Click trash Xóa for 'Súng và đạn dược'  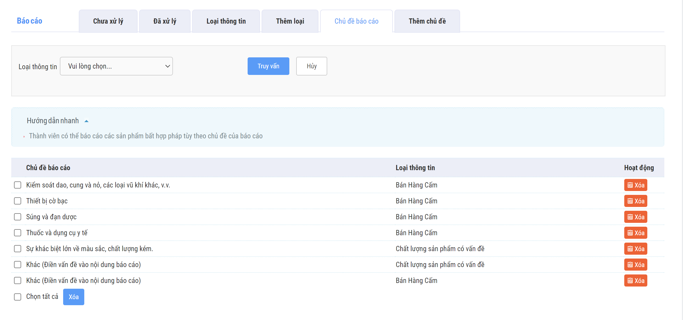pos(636,217)
